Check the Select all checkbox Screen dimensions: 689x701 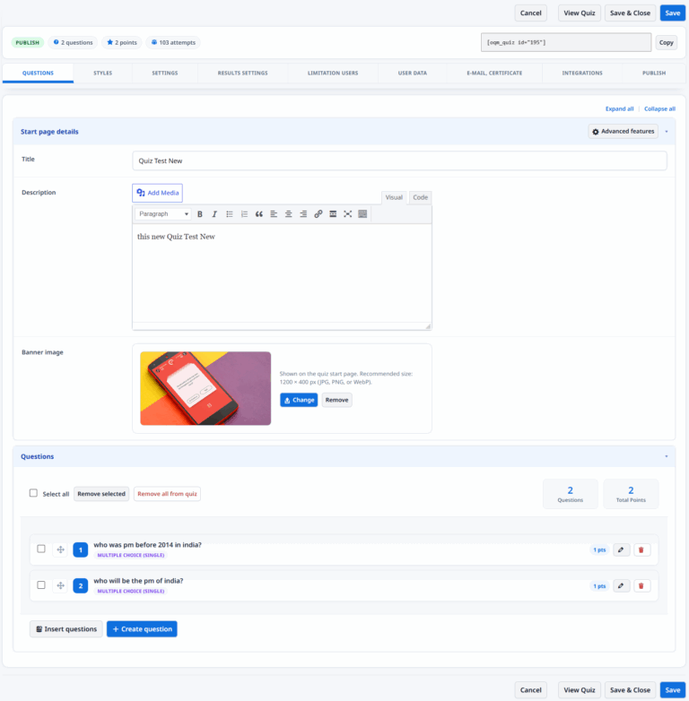(x=33, y=493)
